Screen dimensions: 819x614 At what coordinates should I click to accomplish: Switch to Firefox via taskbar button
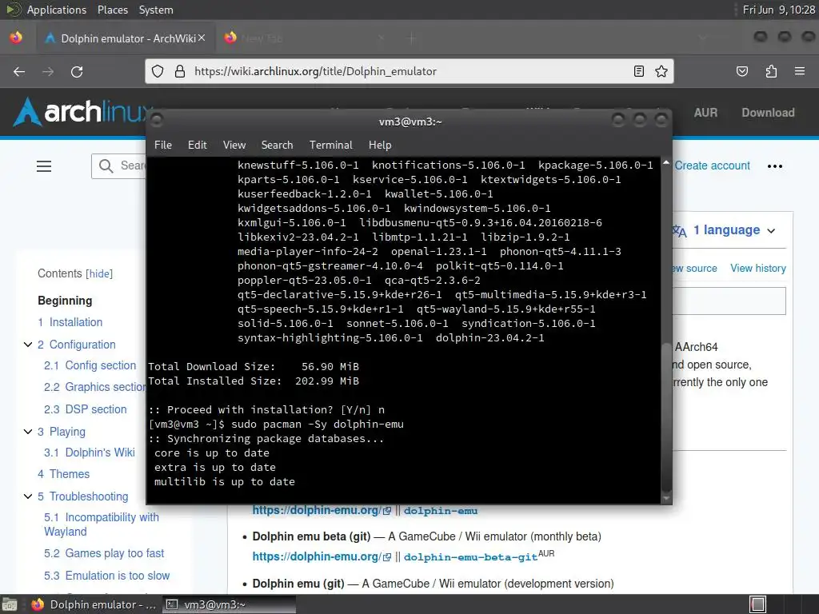click(x=94, y=604)
